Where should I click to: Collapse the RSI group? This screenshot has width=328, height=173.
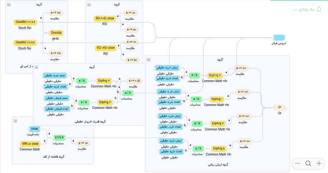[89, 5]
